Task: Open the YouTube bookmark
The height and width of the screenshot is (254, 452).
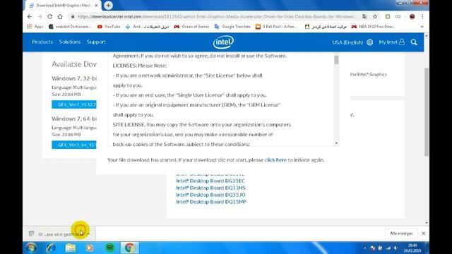Action: (109, 27)
